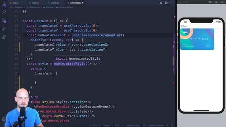Open the editor More Actions ellipsis menu
This screenshot has width=226, height=127.
[171, 3]
